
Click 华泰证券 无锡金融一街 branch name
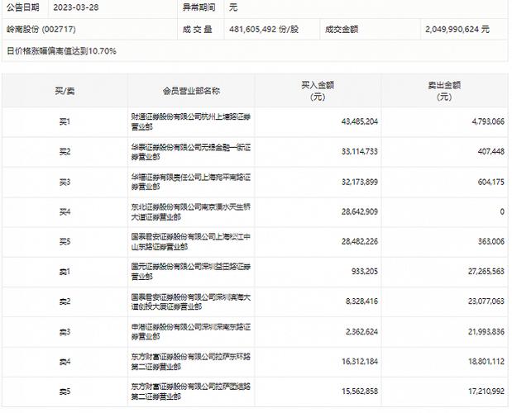tap(191, 152)
